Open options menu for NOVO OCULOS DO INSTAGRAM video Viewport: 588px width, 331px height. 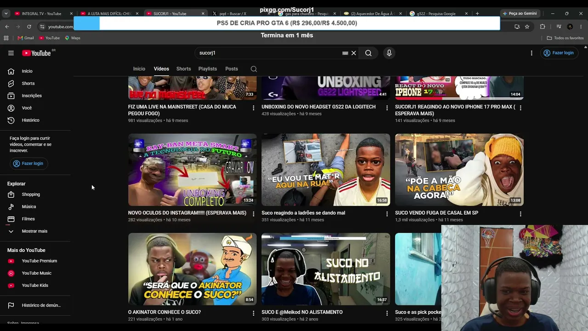click(x=253, y=214)
